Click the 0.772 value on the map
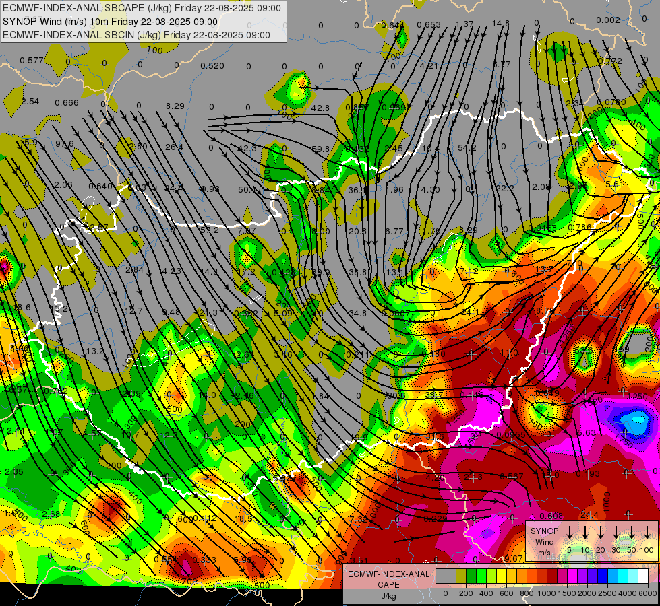 pos(610,61)
